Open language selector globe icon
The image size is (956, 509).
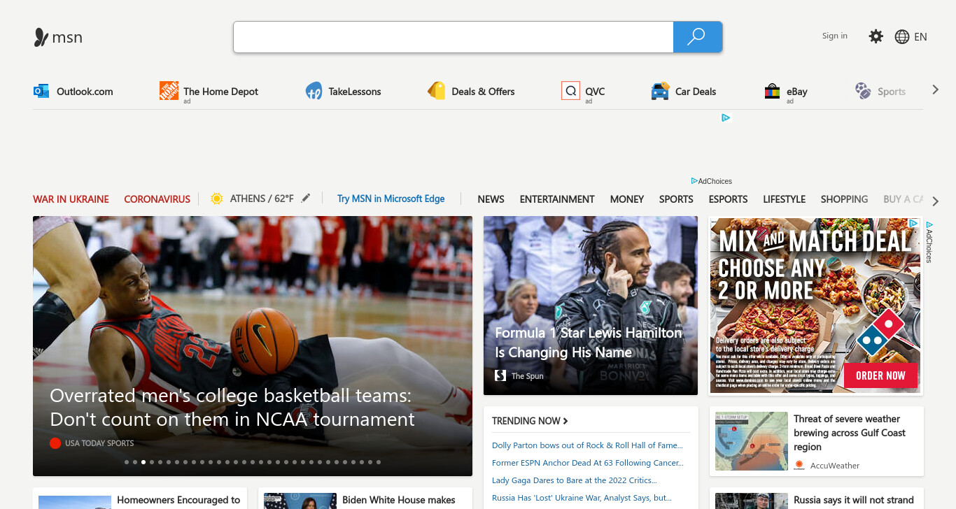coord(902,37)
